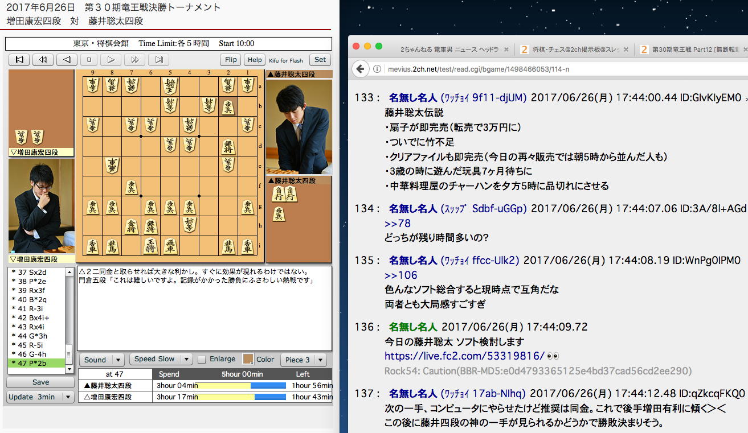Jump to the last move of the kifu
The image size is (748, 433).
(x=159, y=60)
